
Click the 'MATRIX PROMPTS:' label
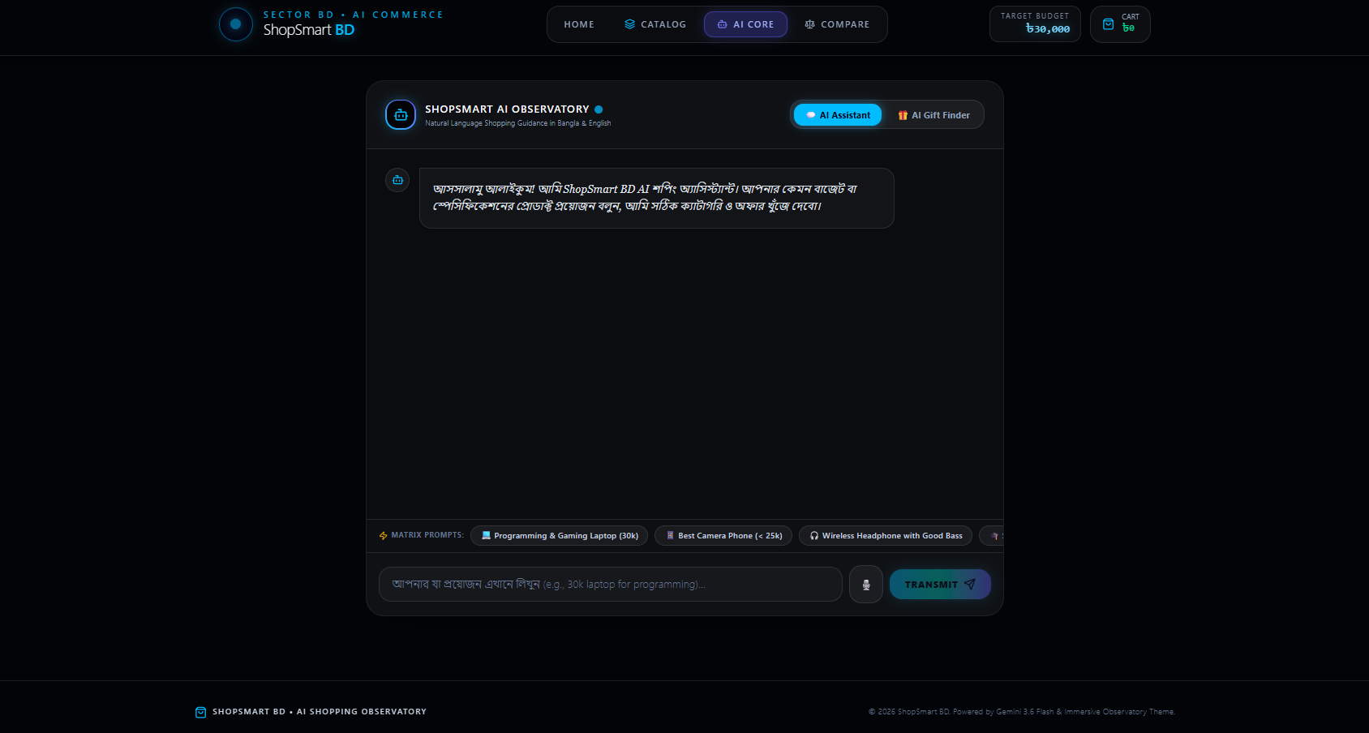click(x=427, y=535)
